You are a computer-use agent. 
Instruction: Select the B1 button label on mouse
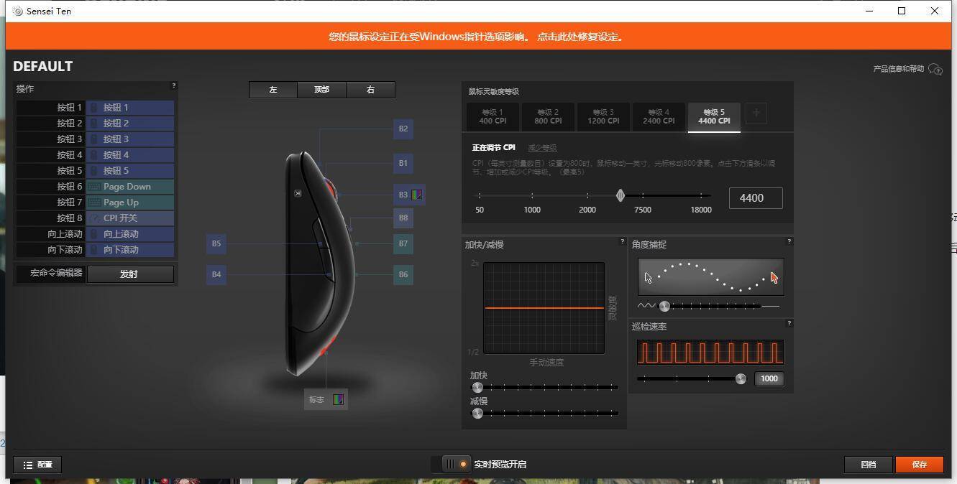pyautogui.click(x=403, y=163)
